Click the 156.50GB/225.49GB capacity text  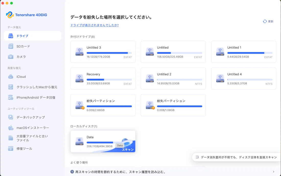pyautogui.click(x=170, y=57)
